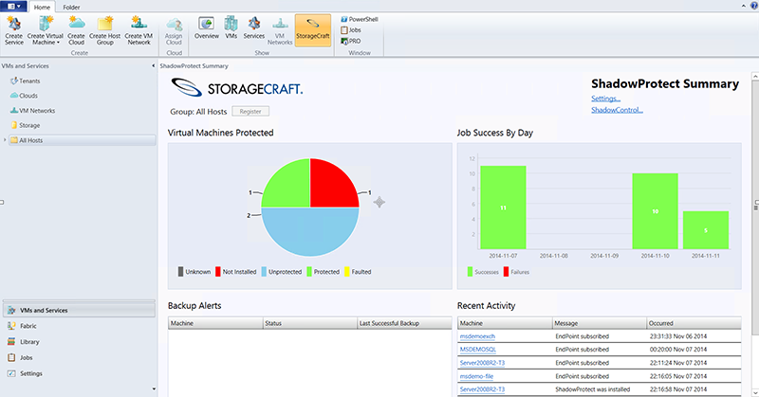Expand the All Hosts tree node
759x397 pixels.
(x=5, y=140)
